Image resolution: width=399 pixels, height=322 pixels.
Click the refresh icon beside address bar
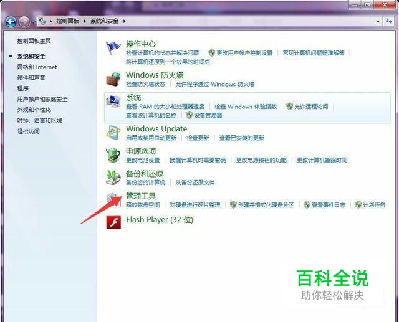(x=388, y=21)
